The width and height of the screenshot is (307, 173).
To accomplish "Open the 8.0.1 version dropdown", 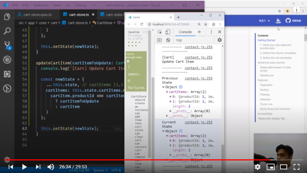I will click(264, 21).
